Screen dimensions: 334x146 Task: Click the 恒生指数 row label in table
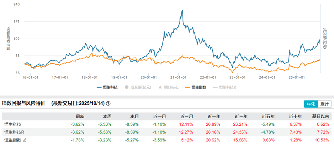(x=12, y=140)
